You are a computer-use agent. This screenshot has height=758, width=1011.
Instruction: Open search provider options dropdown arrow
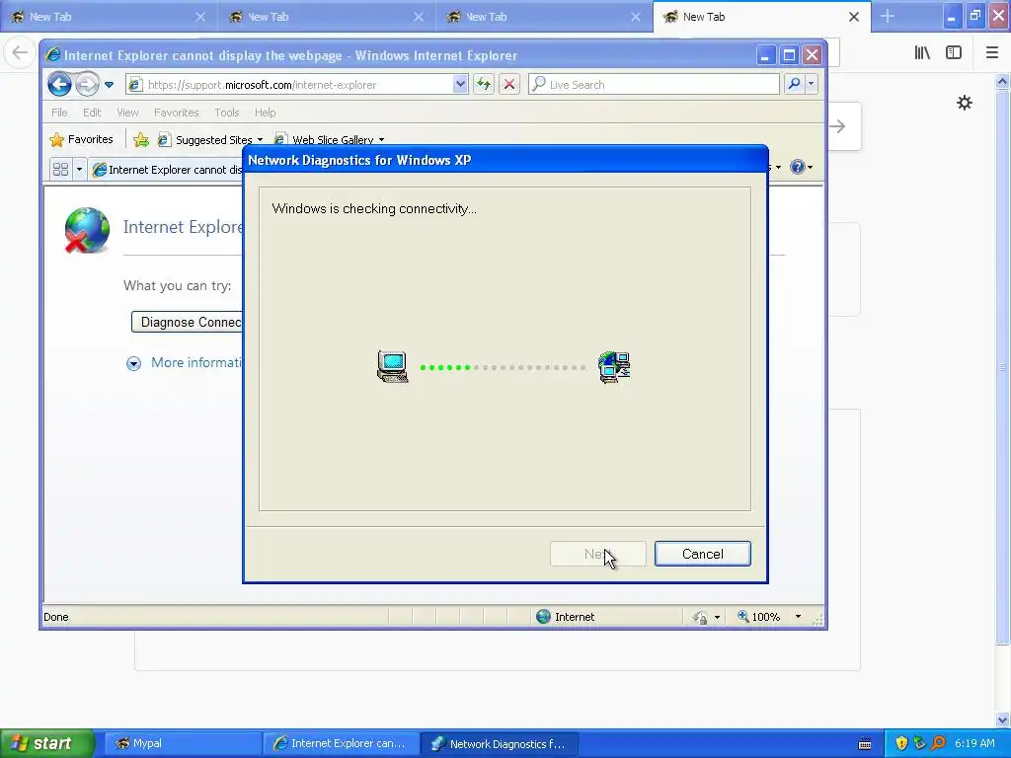point(812,85)
